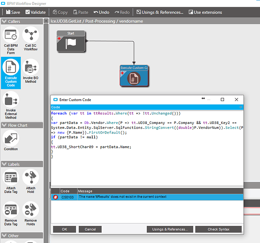The width and height of the screenshot is (260, 243).
Task: Click Save in the toolbar
Action: pos(13,12)
